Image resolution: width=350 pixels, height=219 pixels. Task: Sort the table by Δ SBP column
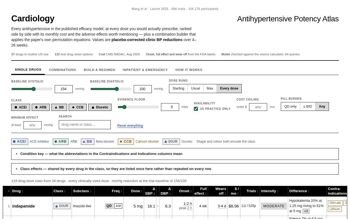pyautogui.click(x=150, y=191)
